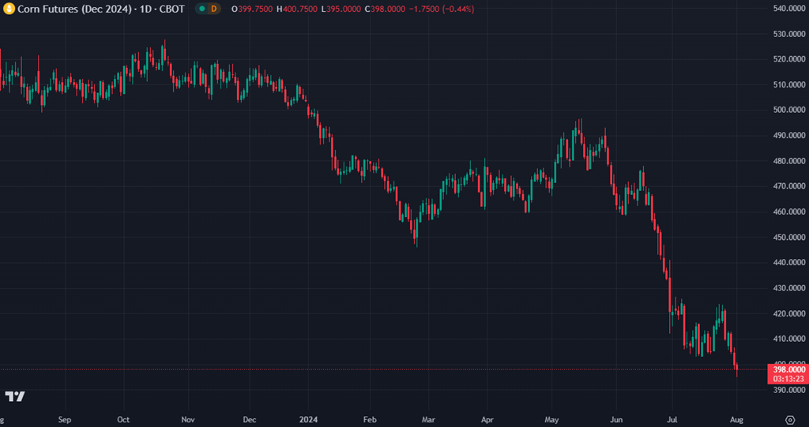Click the green market status dot
The width and height of the screenshot is (809, 427).
click(x=201, y=9)
